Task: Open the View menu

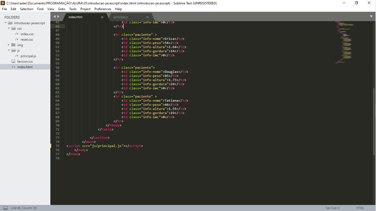Action: tap(51, 9)
